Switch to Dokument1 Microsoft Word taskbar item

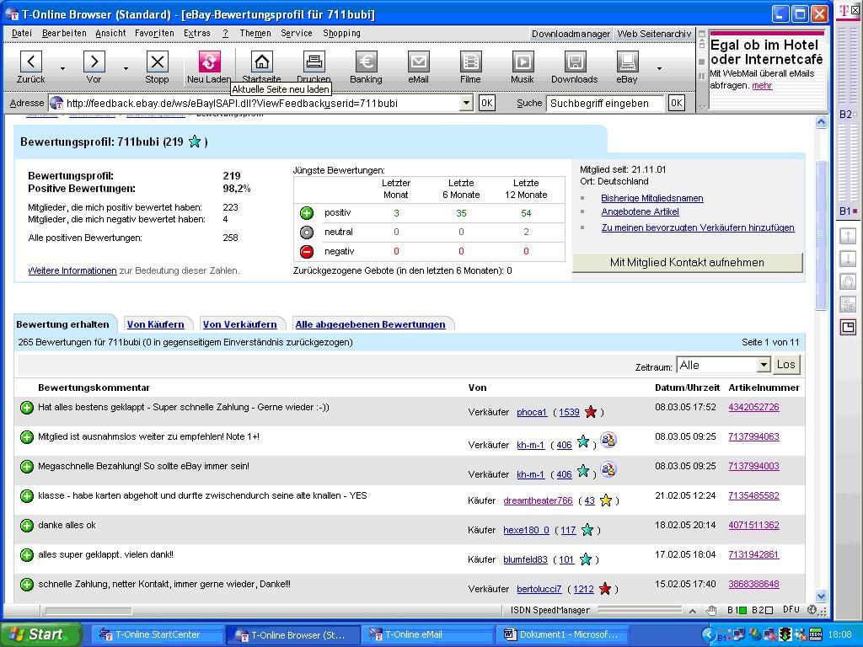click(x=562, y=634)
